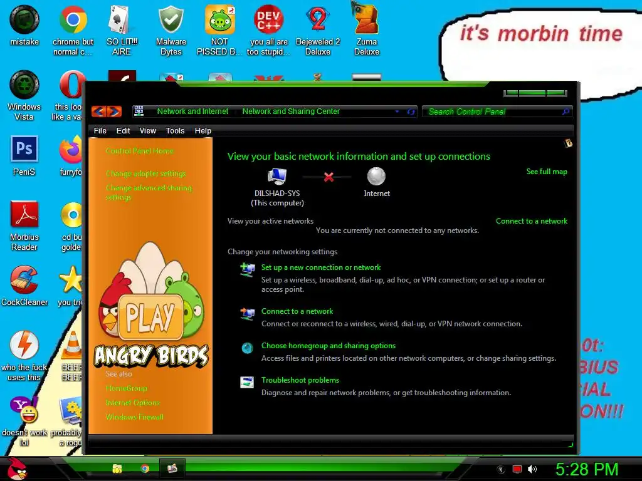
Task: Open the Windows Vista recycle bin icon
Action: (x=24, y=96)
